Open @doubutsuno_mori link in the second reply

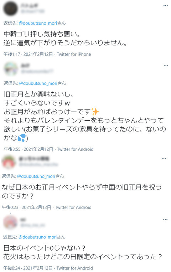point(38,83)
